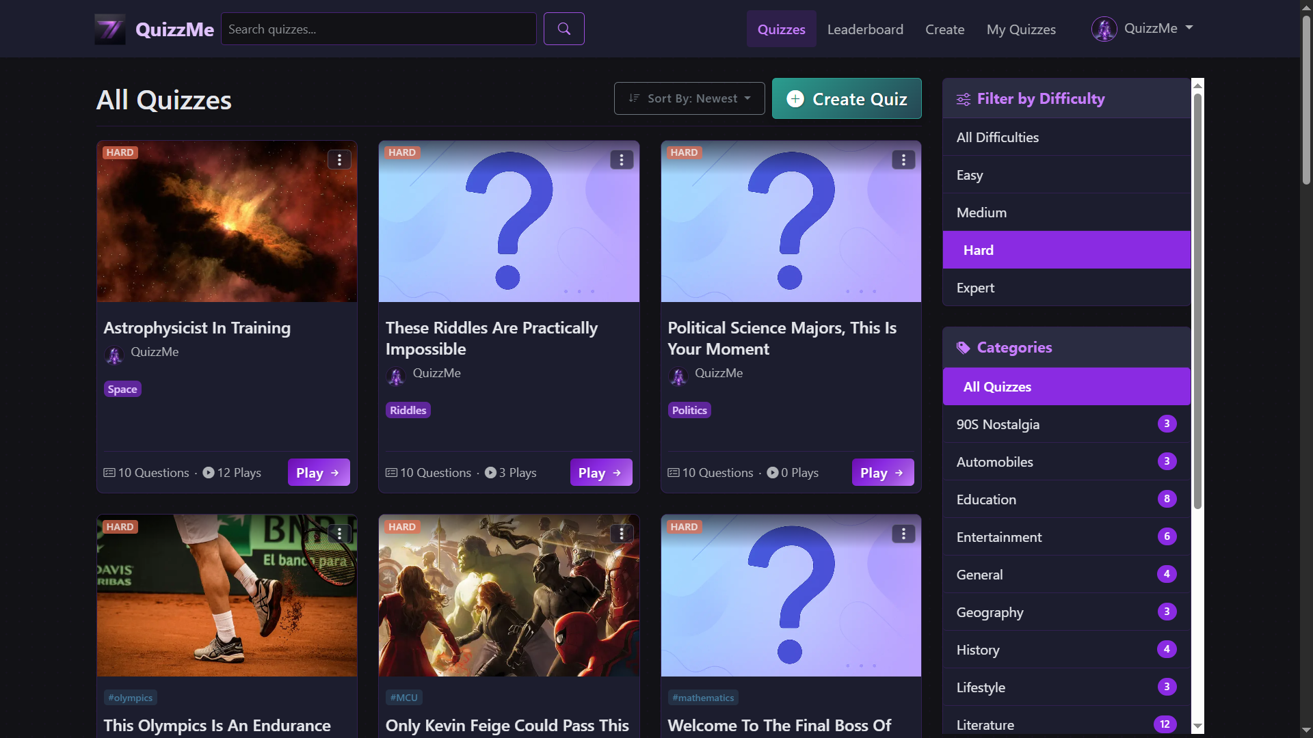Click the search magnifier icon
The image size is (1313, 738).
tap(563, 29)
